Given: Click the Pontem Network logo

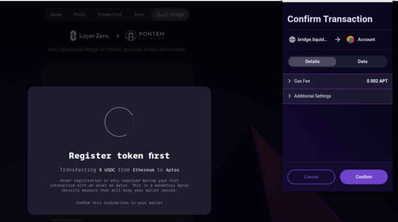Looking at the screenshot, I should (145, 36).
